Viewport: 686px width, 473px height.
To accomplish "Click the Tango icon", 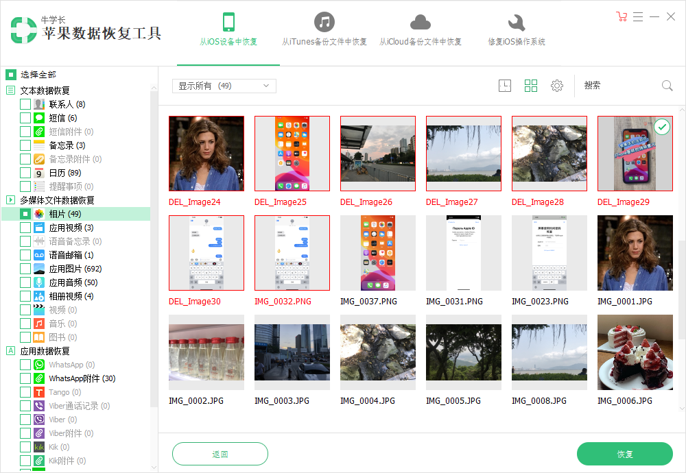I will point(39,392).
